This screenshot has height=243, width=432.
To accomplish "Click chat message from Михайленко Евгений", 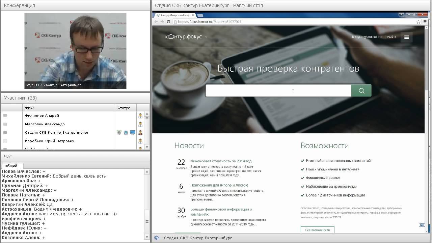I will pyautogui.click(x=54, y=176).
